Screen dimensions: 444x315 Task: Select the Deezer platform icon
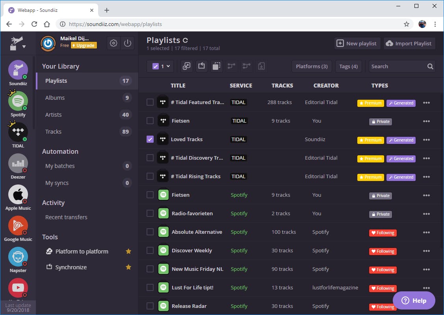pyautogui.click(x=18, y=163)
